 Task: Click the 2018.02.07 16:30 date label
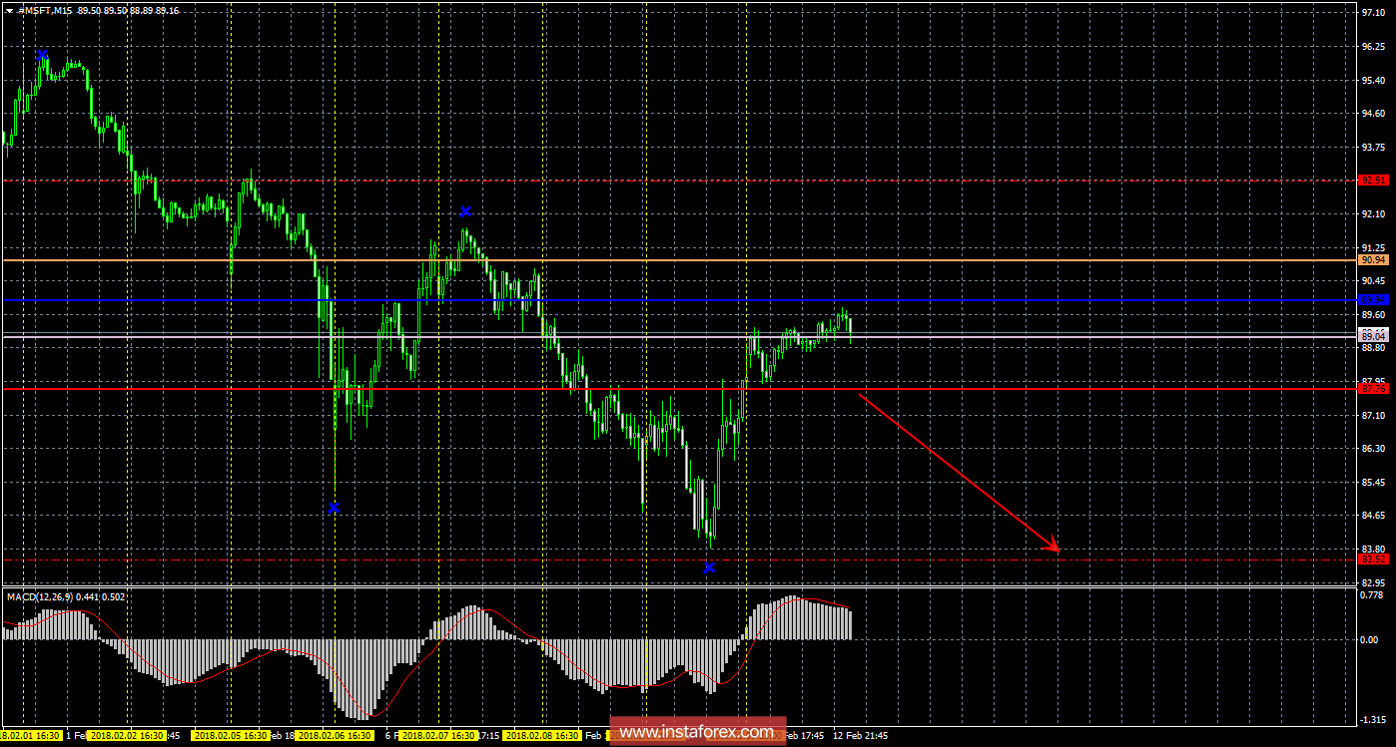(437, 735)
